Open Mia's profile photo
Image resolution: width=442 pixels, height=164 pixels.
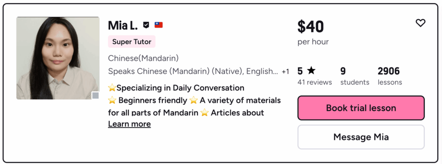tap(58, 58)
